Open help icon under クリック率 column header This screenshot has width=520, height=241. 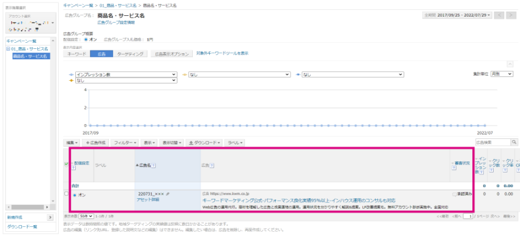coord(505,170)
